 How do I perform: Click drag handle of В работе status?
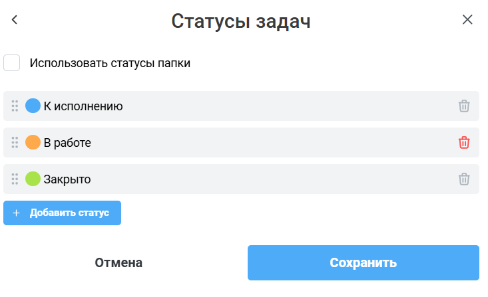(x=15, y=143)
